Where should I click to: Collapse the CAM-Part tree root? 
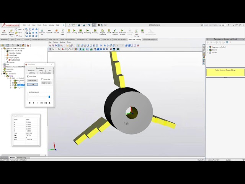click(2, 49)
